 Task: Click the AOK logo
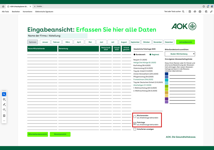click(184, 26)
